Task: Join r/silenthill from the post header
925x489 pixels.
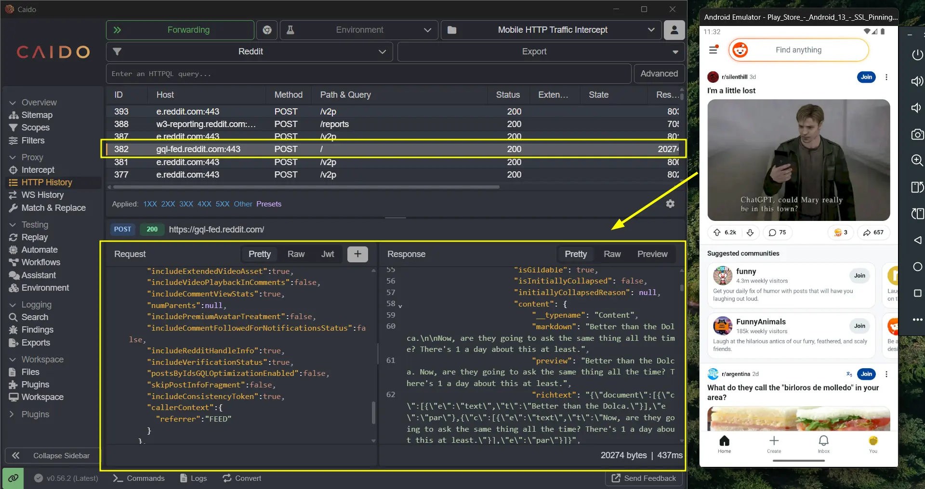Action: click(x=866, y=77)
